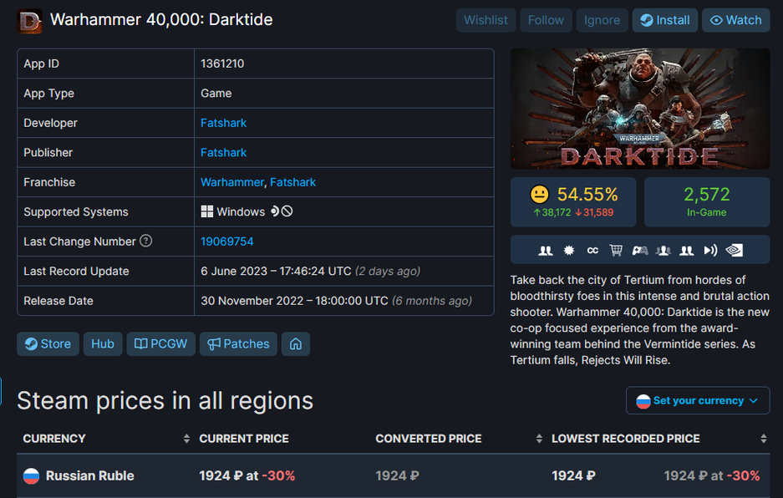Sort by the CURRENCY column arrows

(x=186, y=439)
